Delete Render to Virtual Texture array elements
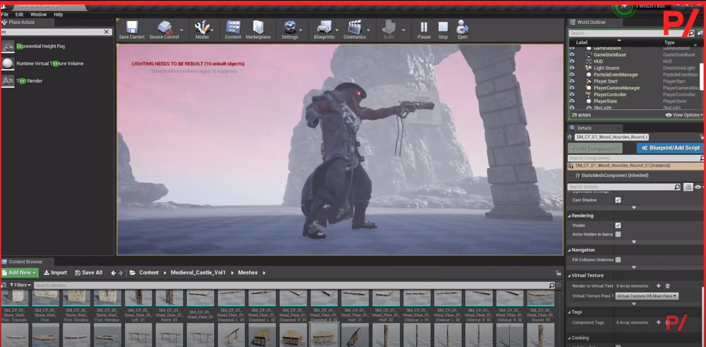706x347 pixels. coord(669,285)
